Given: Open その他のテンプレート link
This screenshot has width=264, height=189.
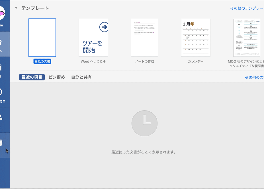Looking at the screenshot, I should 247,8.
